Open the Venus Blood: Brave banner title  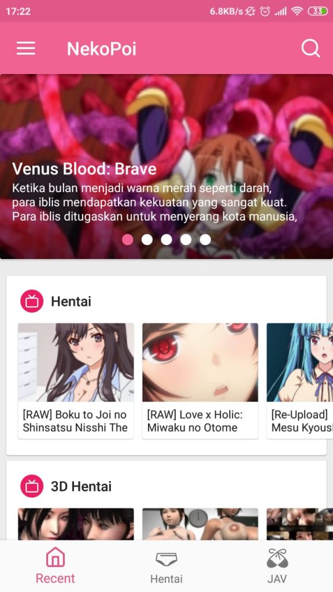(84, 169)
